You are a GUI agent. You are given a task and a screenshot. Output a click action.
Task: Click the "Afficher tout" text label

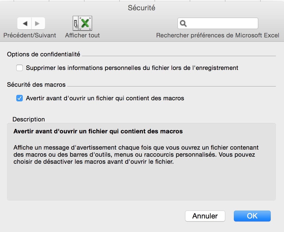point(82,35)
